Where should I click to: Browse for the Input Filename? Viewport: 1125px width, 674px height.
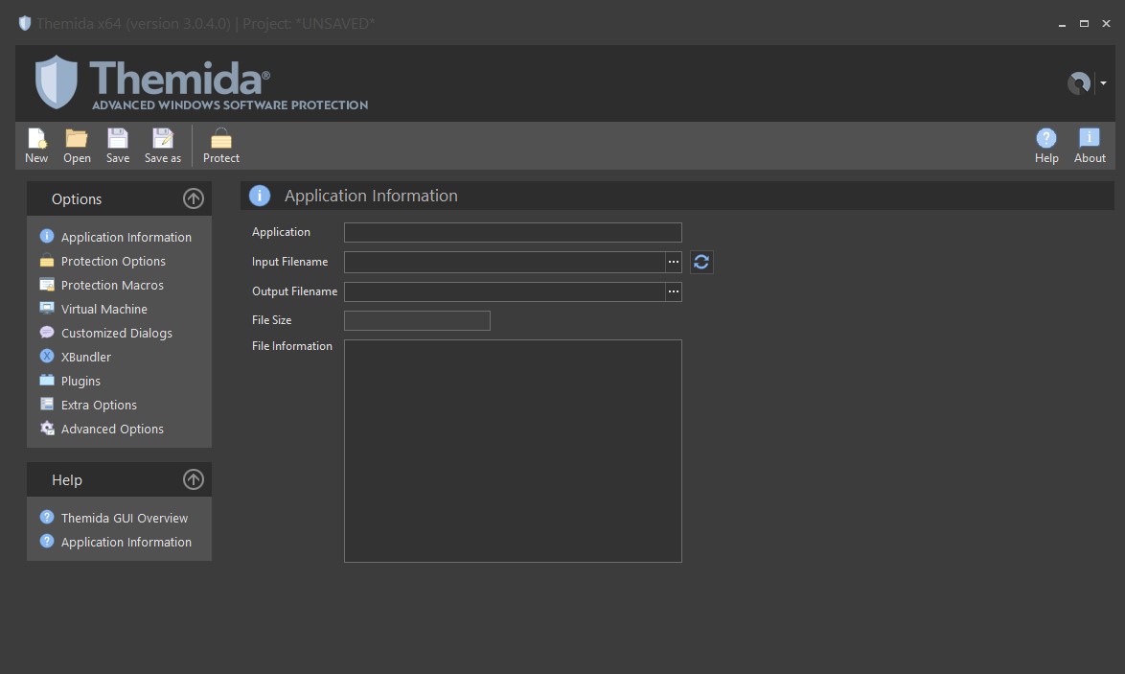[674, 262]
